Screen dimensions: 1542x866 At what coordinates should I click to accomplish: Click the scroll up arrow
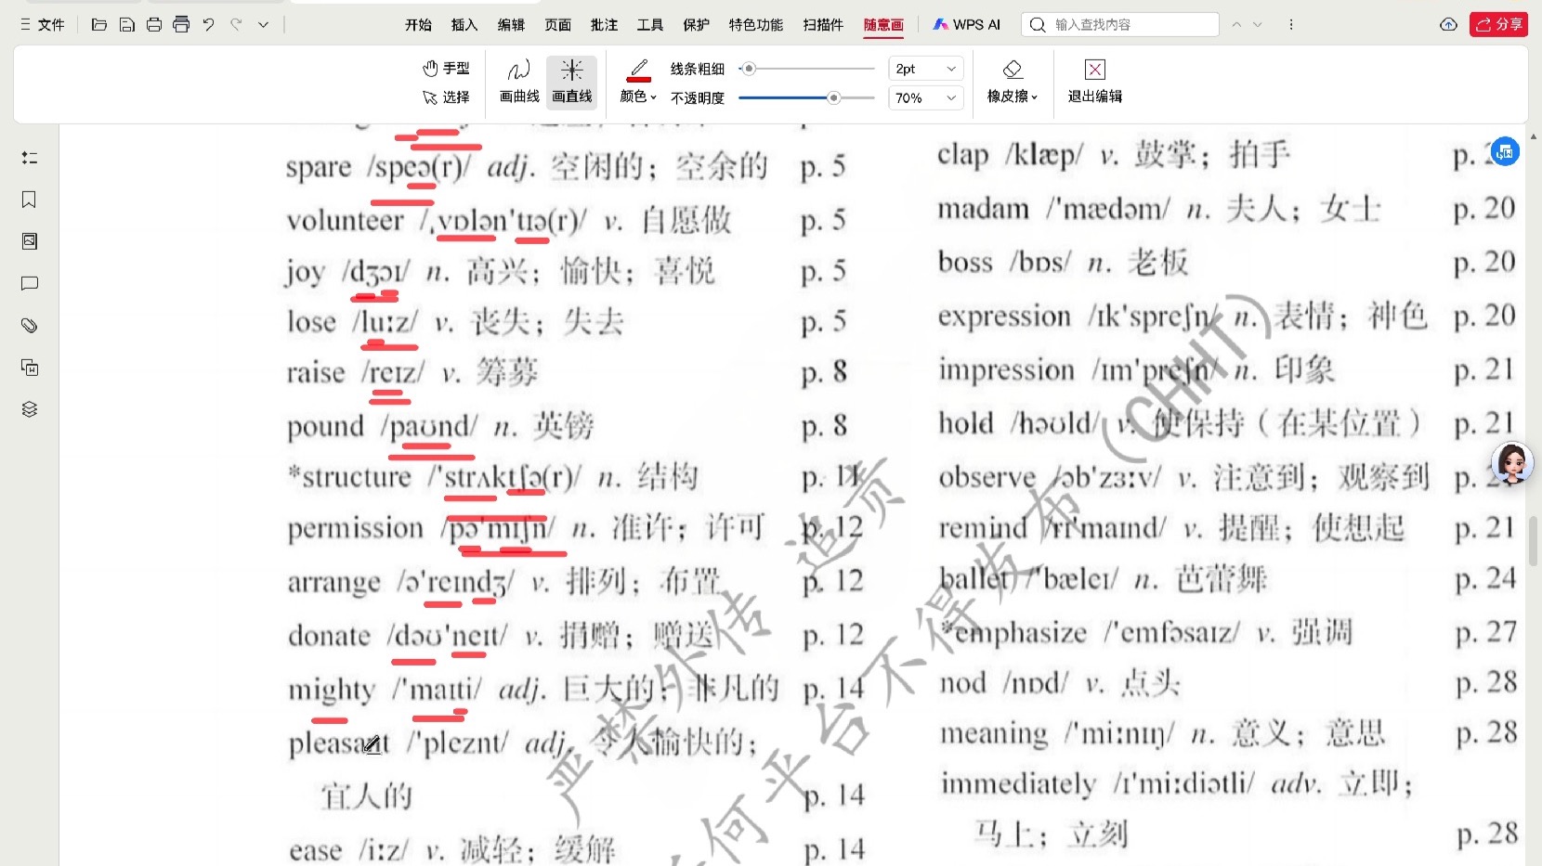click(1533, 136)
